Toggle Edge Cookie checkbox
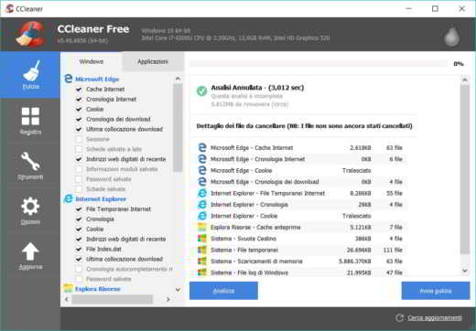The image size is (476, 331). tap(79, 109)
